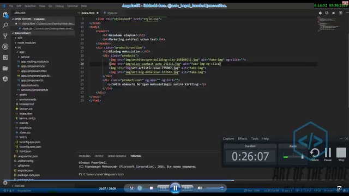Toggle the repeat button in media player
Screen dimensions: 349x196
pos(140,188)
